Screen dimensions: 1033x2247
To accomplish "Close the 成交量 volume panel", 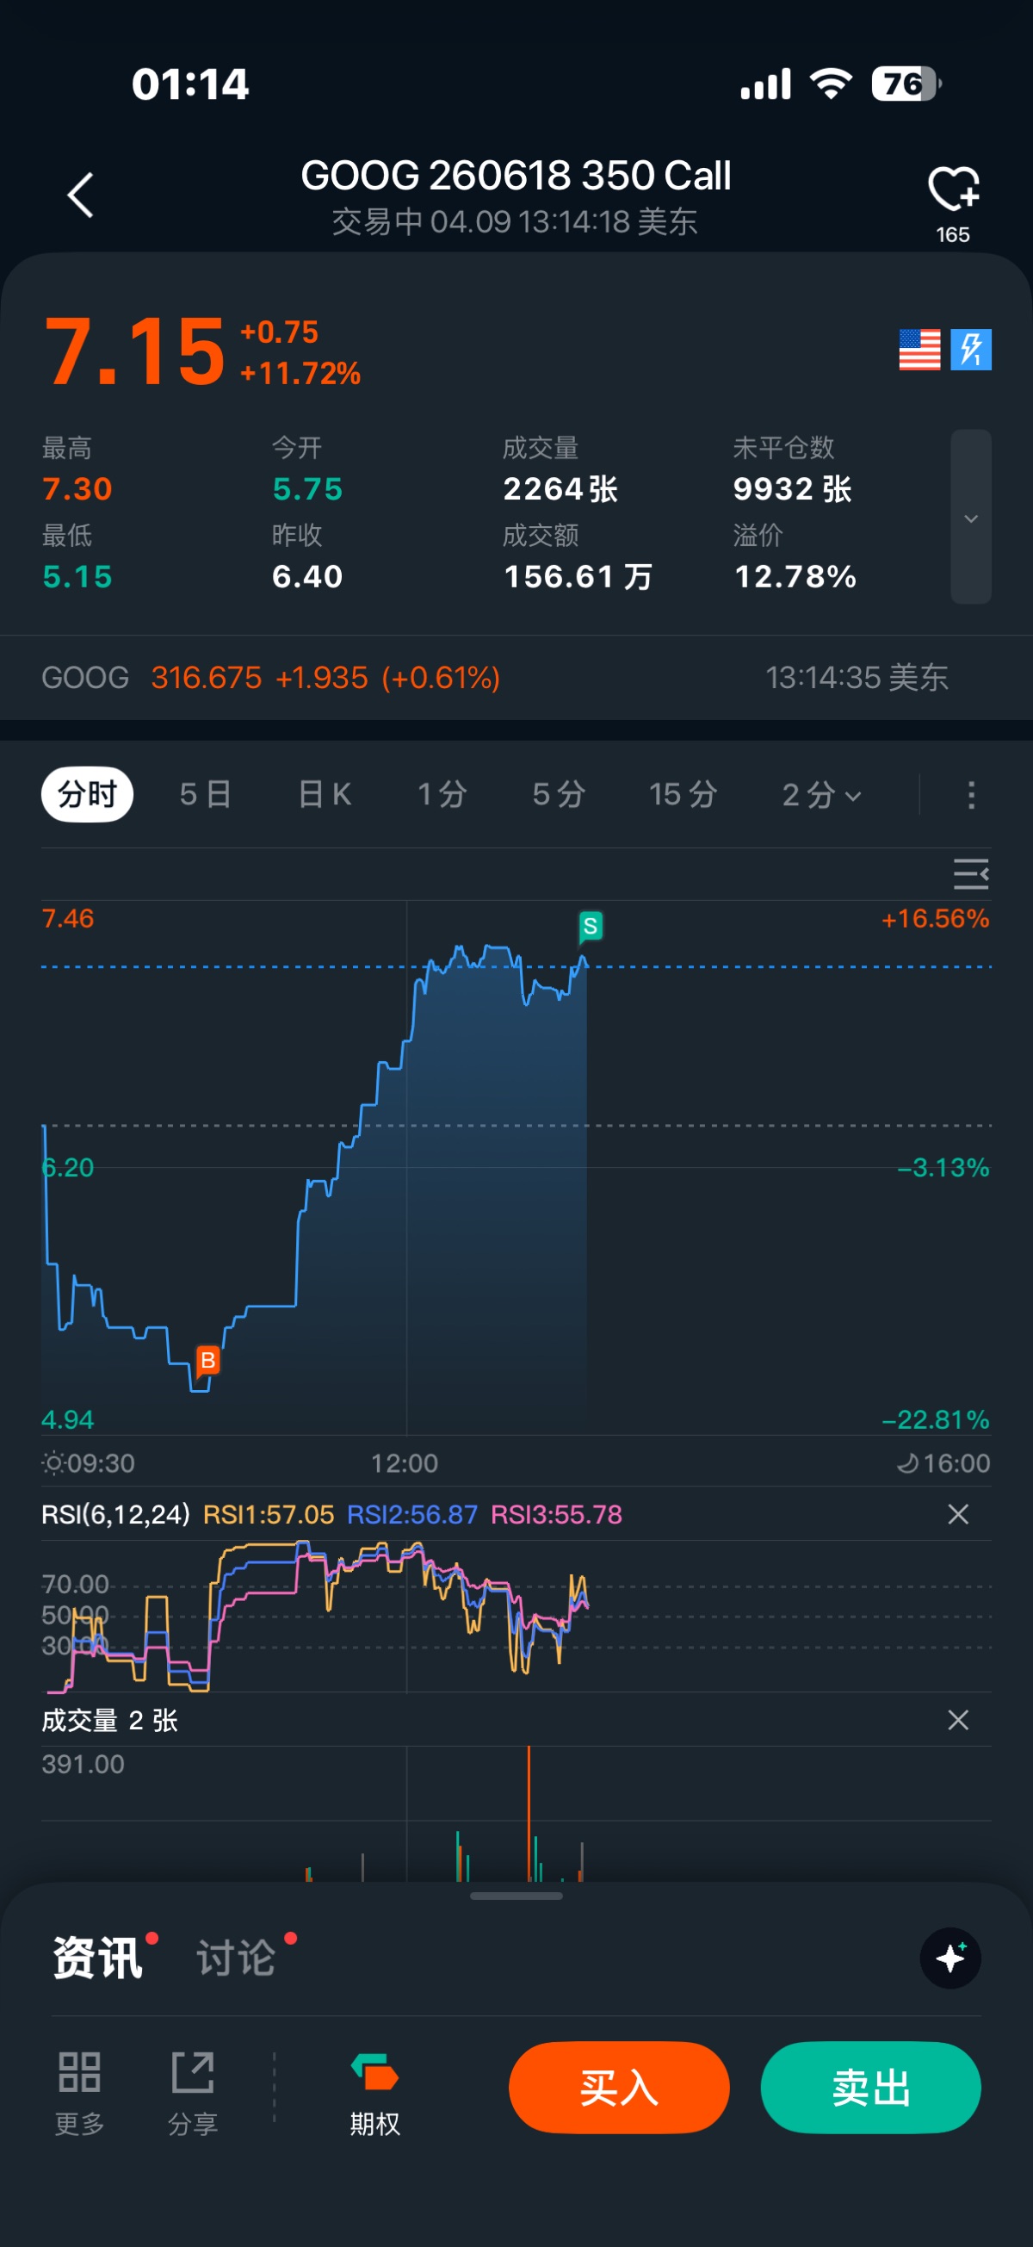I will click(958, 1720).
